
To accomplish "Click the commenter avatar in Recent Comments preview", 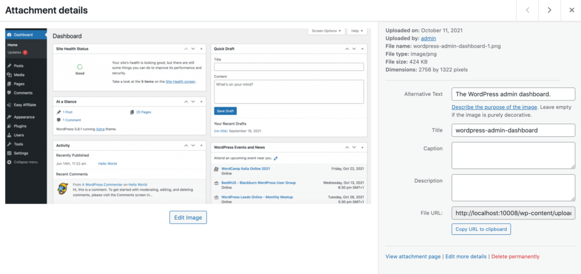I will pos(62,188).
